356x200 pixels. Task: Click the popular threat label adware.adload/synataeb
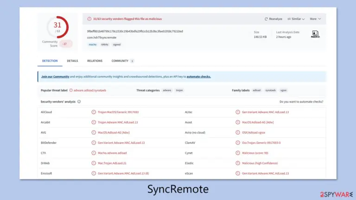pyautogui.click(x=89, y=90)
